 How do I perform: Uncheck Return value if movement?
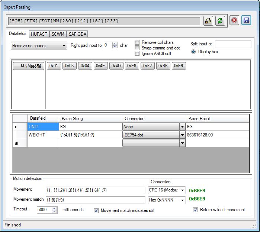[x=195, y=210]
